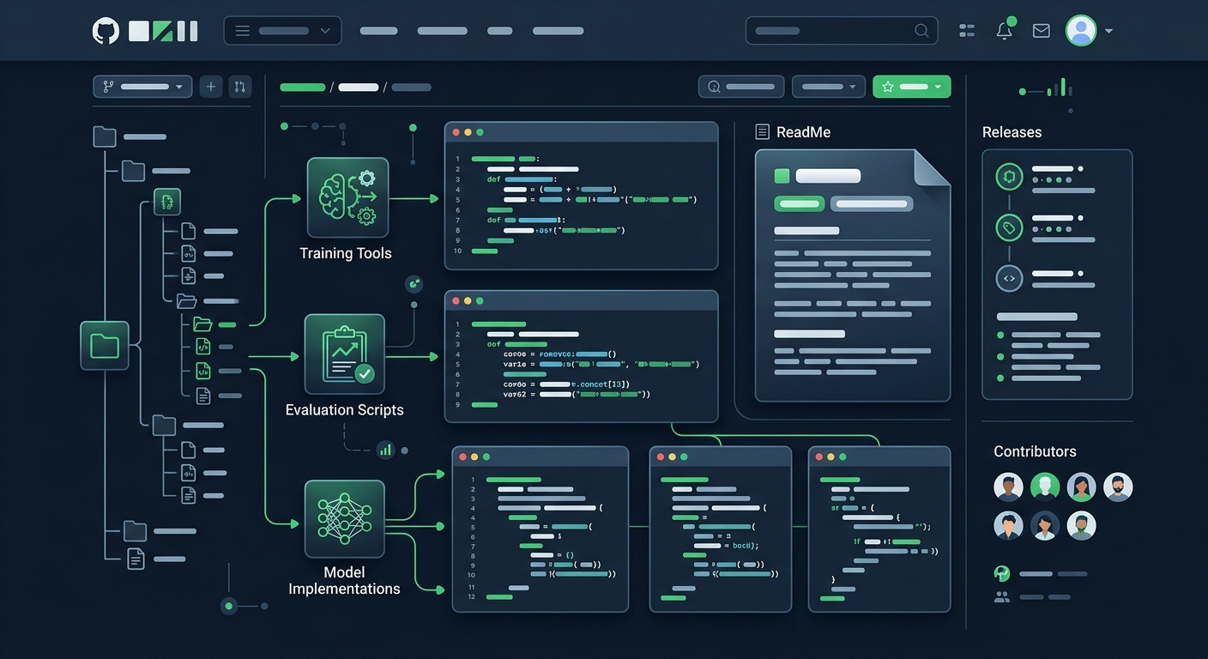
Task: Click the Training Tools label
Action: coord(346,253)
